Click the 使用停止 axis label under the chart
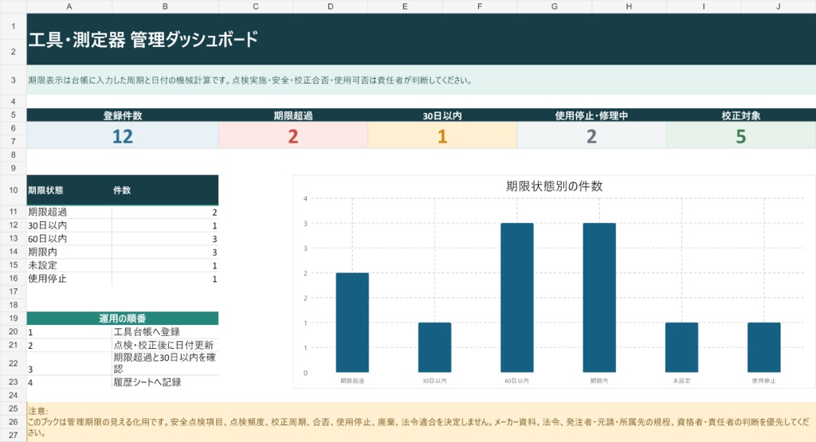 pyautogui.click(x=764, y=381)
